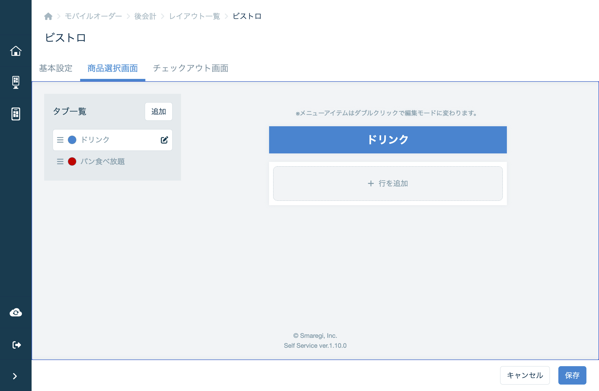
Task: Click the home icon in the sidebar
Action: tap(16, 51)
